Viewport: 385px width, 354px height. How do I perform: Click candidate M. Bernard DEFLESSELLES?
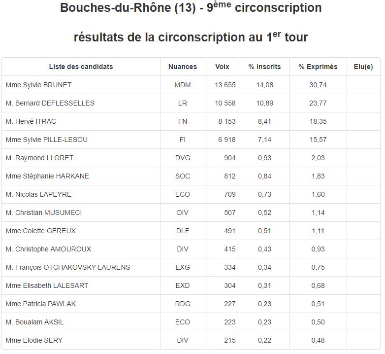[x=50, y=103]
